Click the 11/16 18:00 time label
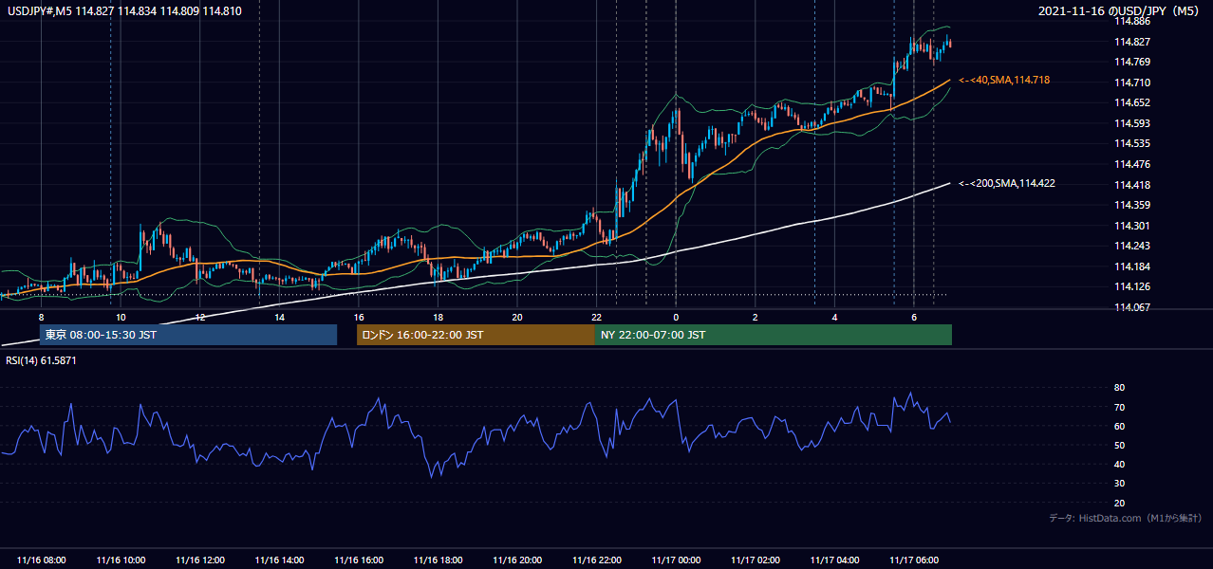This screenshot has width=1213, height=569. 439,560
